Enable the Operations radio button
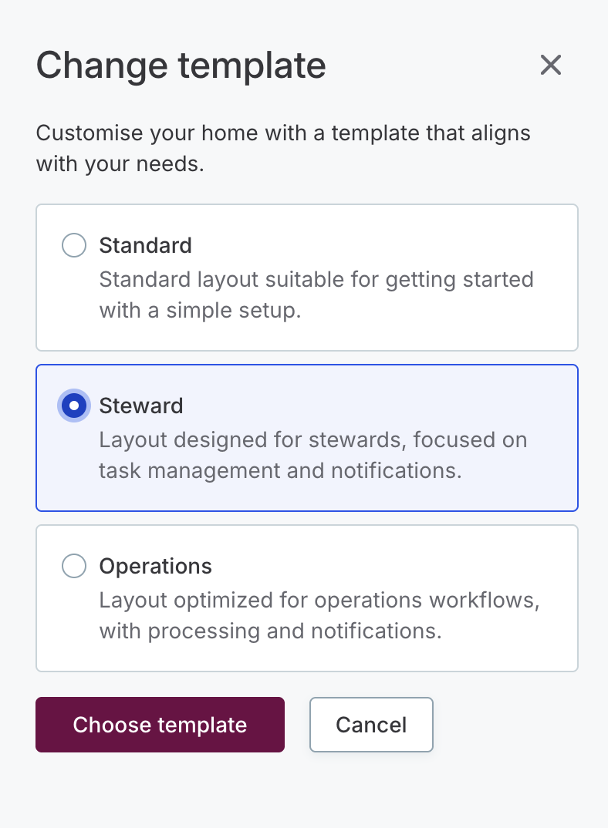This screenshot has width=608, height=828. [x=74, y=567]
